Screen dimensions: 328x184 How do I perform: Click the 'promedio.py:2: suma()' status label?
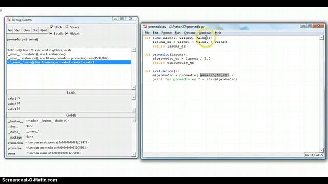[23, 39]
